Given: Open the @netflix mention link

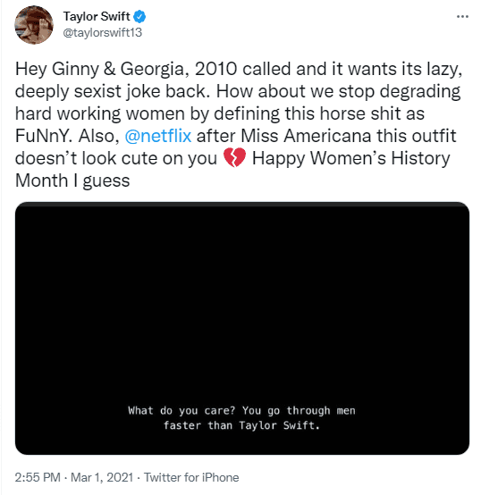Looking at the screenshot, I should click(x=158, y=136).
